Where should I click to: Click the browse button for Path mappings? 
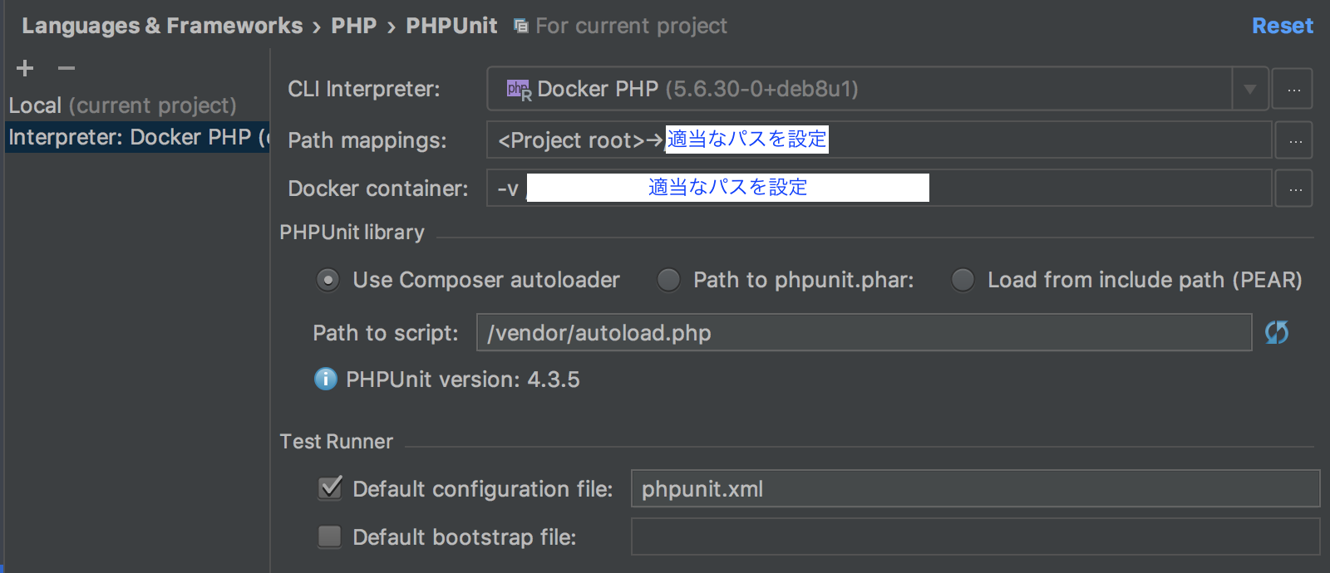1293,140
